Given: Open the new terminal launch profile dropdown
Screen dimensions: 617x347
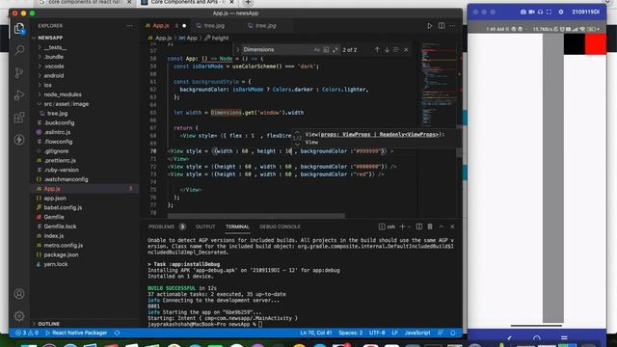Looking at the screenshot, I should tap(409, 227).
